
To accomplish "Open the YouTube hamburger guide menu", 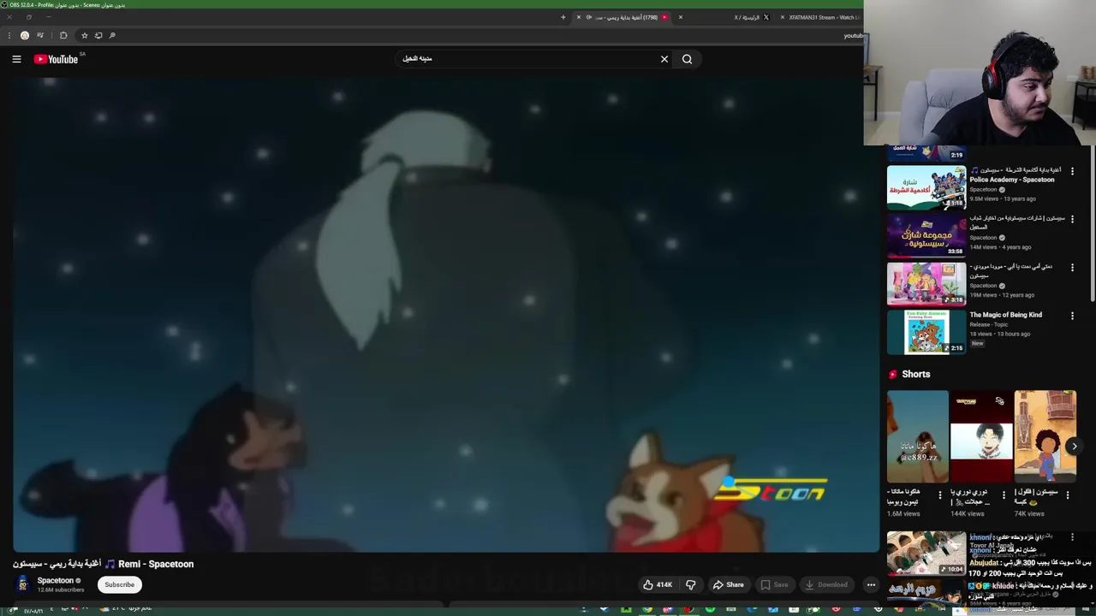I will pos(16,59).
